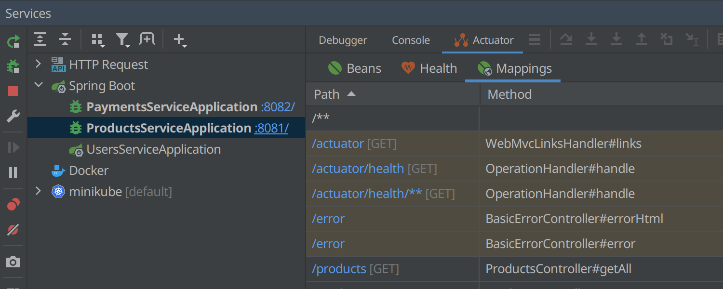Open the :8082/ port link

pos(278,107)
